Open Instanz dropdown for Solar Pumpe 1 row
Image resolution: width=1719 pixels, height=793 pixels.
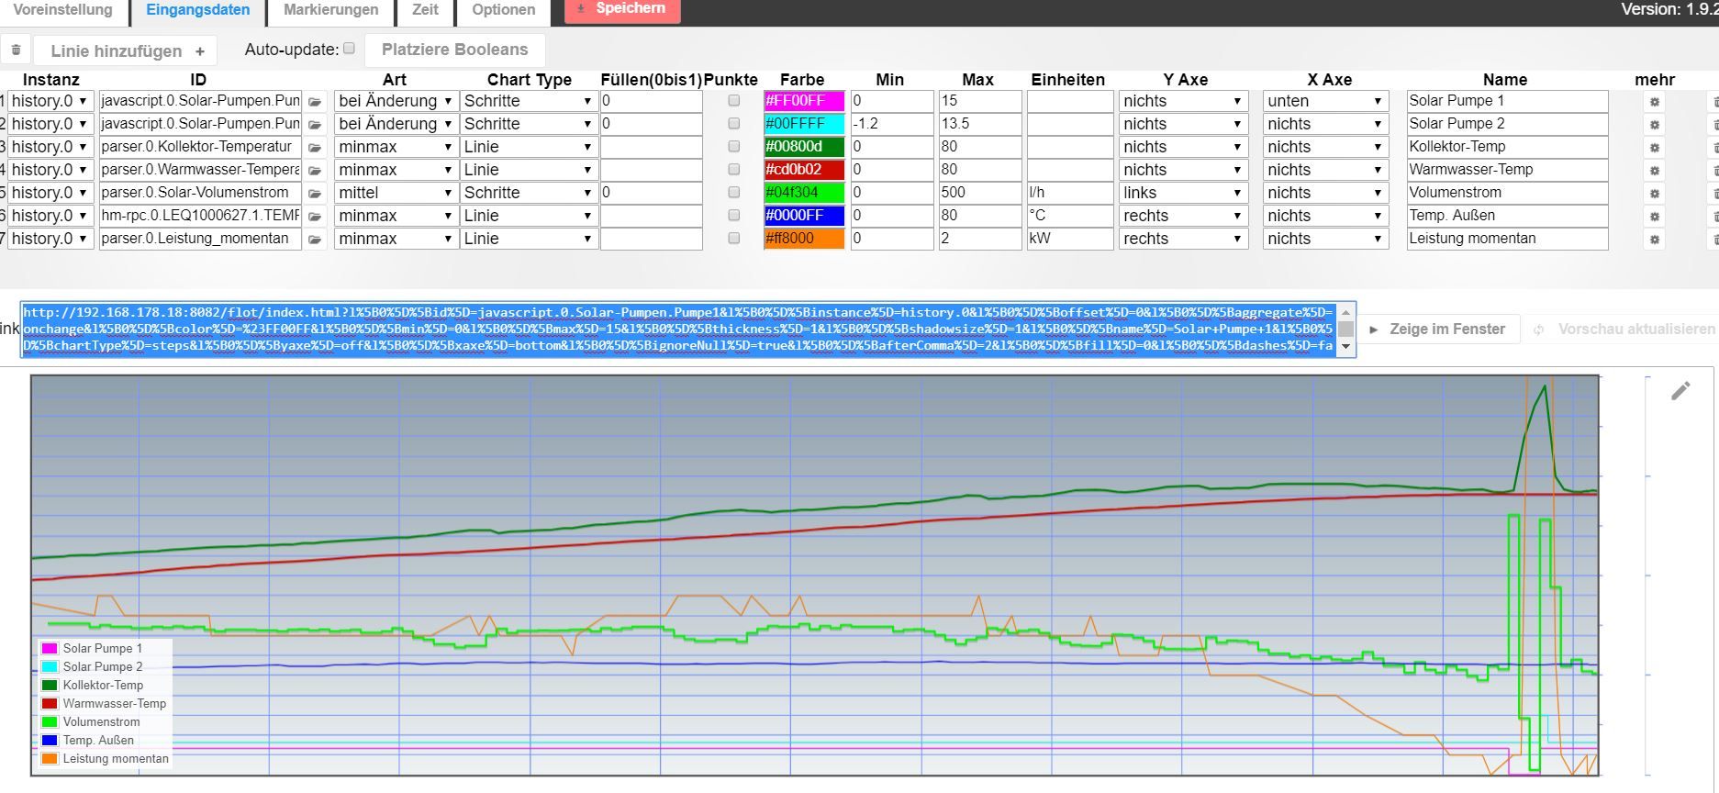[50, 101]
